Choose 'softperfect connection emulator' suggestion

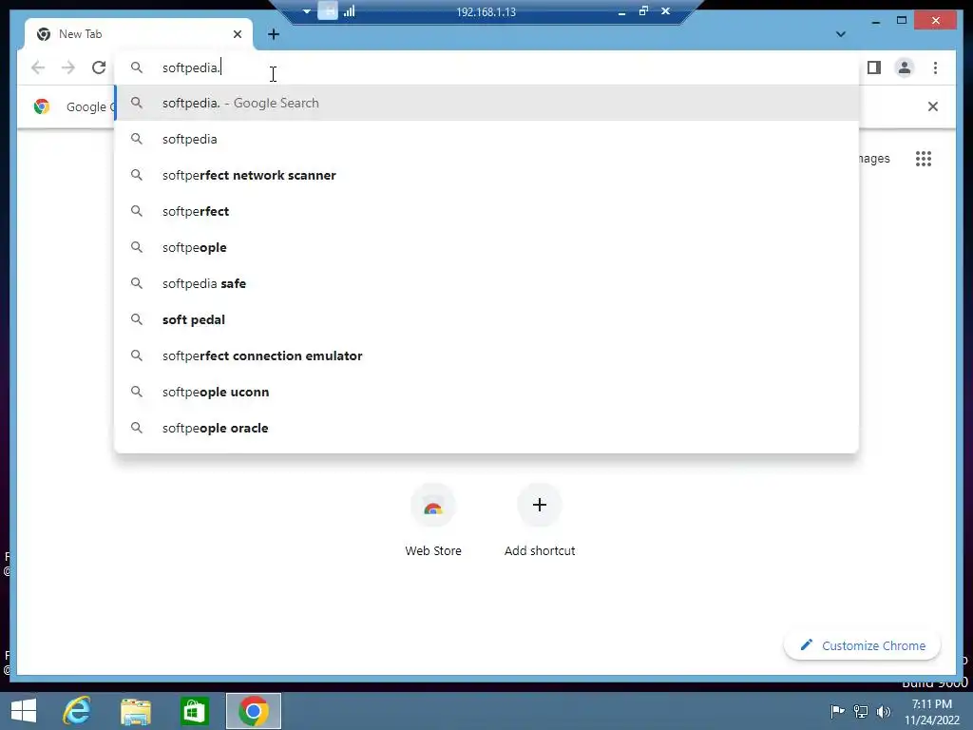(487, 355)
